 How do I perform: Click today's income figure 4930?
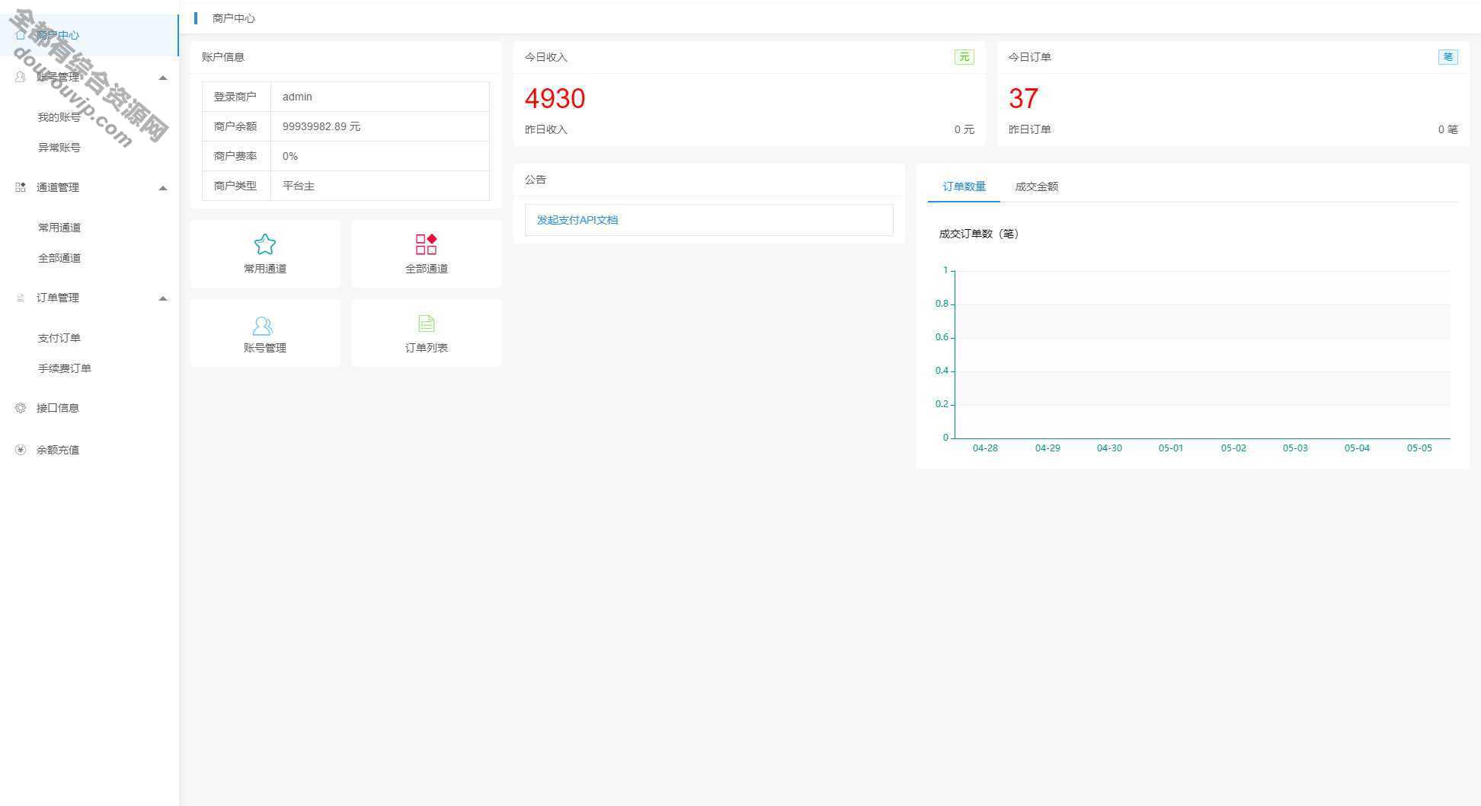(555, 98)
